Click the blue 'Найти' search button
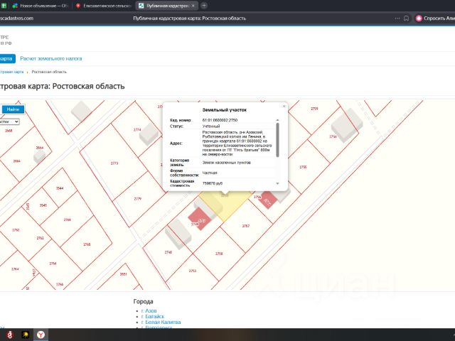Viewport: 455px width, 341px height. pyautogui.click(x=13, y=109)
